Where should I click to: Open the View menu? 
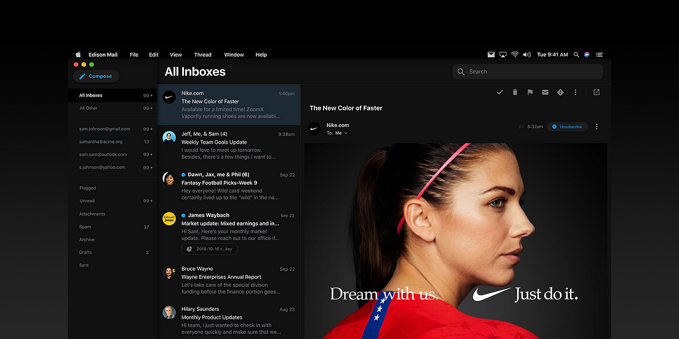[x=176, y=55]
